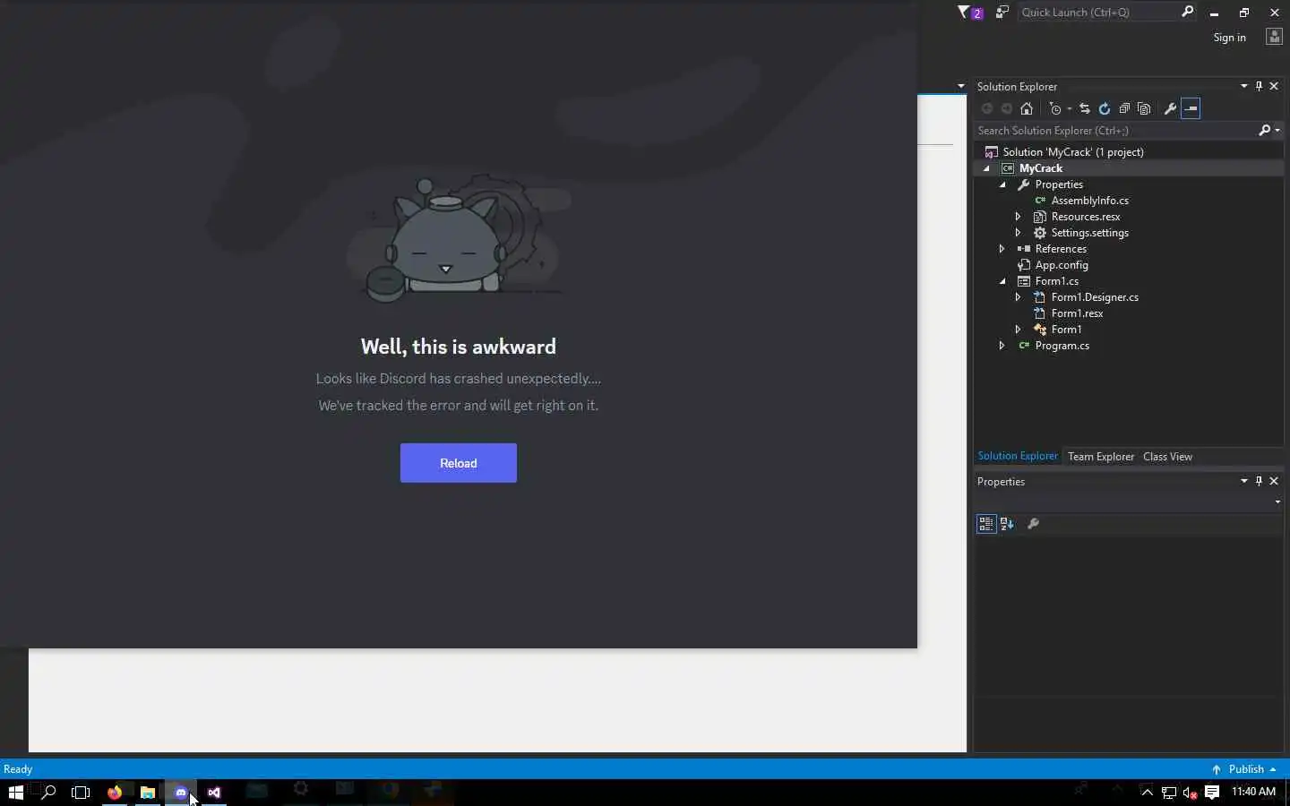Select Settings.settings file
Screen dimensions: 1290x806
pos(1089,233)
